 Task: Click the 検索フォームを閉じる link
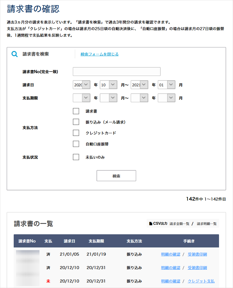point(99,54)
